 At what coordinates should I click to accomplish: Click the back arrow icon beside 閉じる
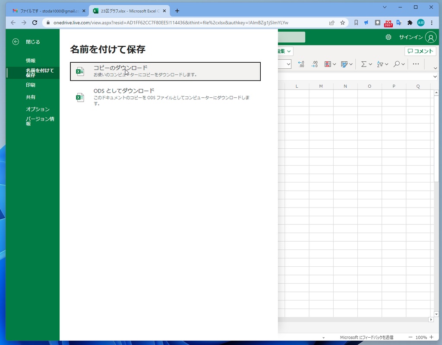[16, 42]
